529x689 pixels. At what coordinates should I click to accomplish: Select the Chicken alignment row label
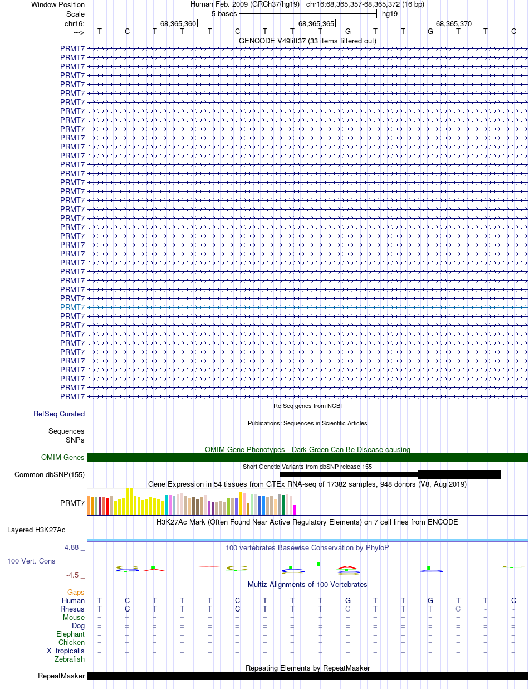tap(72, 643)
